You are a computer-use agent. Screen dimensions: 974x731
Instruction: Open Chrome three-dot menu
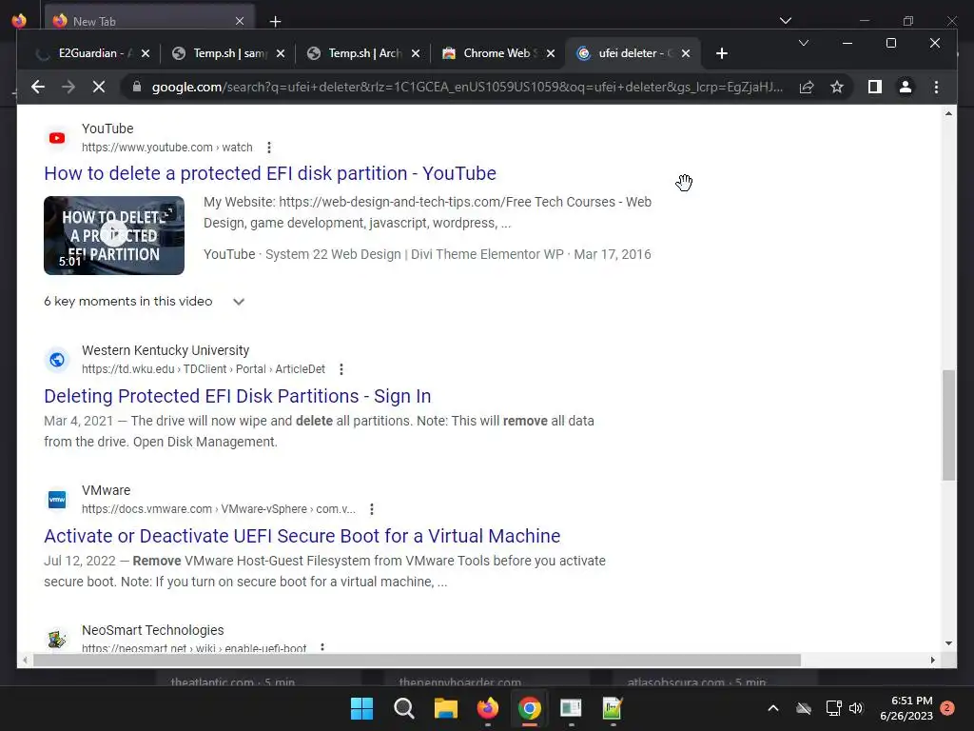point(936,87)
